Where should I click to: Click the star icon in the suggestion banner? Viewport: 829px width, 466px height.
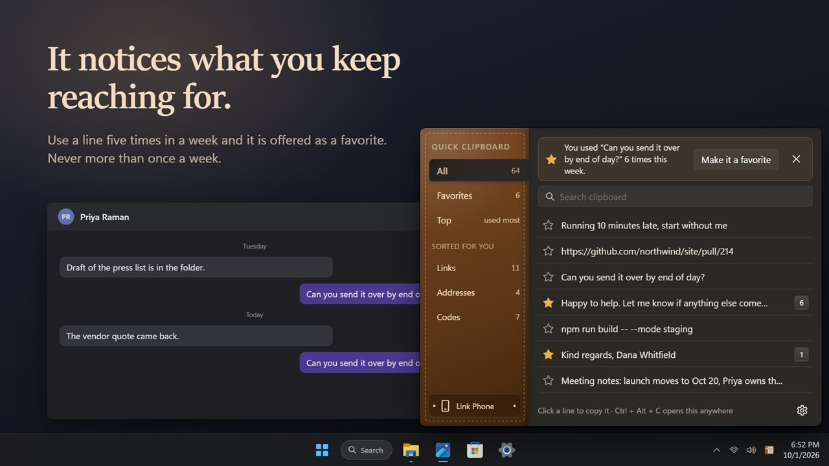pos(551,159)
